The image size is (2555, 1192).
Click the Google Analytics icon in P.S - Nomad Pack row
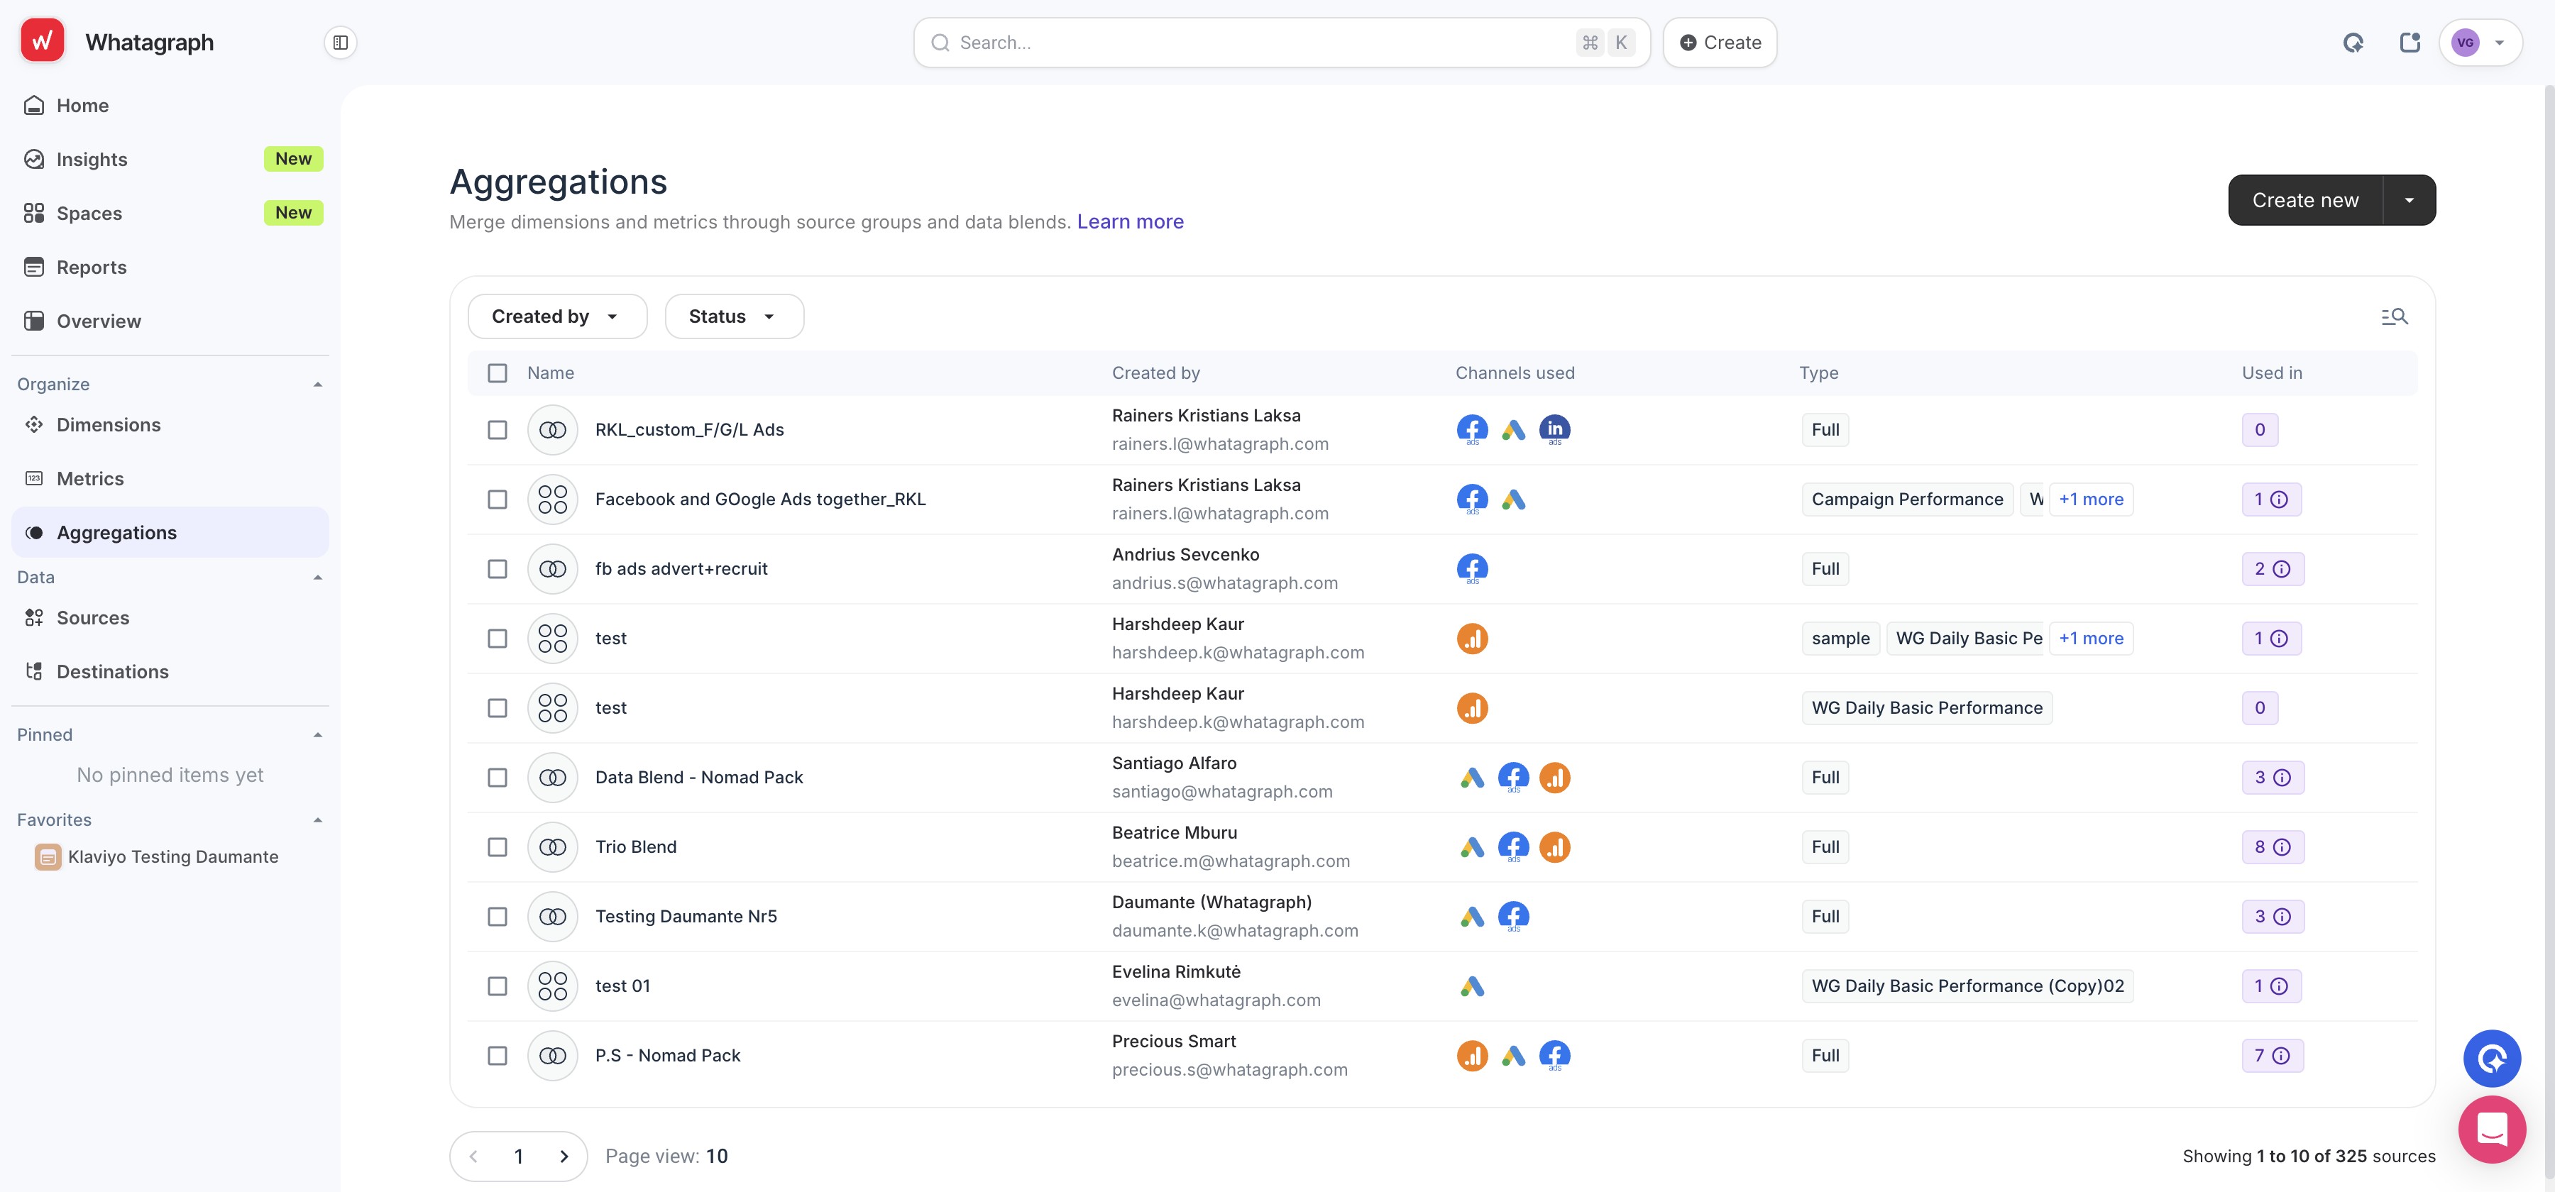1472,1055
